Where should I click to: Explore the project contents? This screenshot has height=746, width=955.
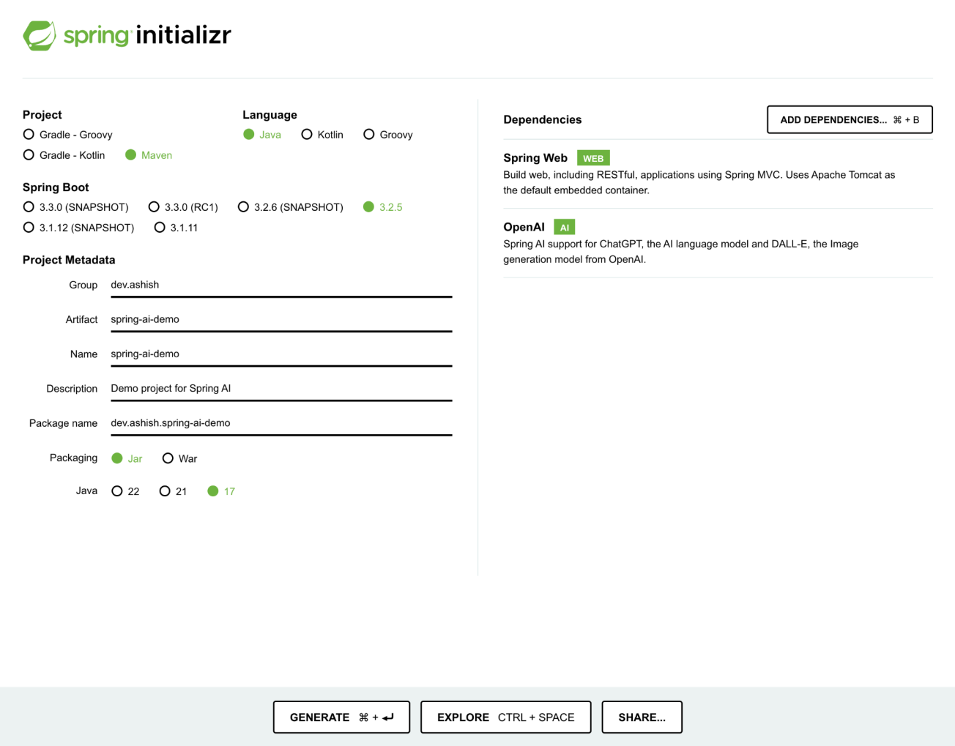[x=505, y=717]
